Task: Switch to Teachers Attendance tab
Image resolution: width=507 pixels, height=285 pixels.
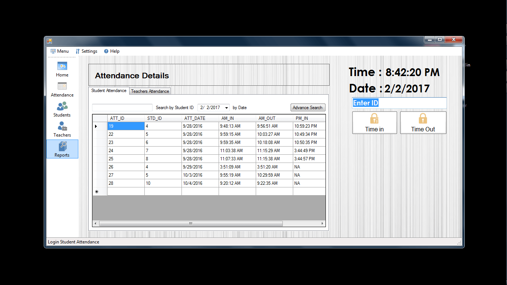Action: tap(150, 91)
